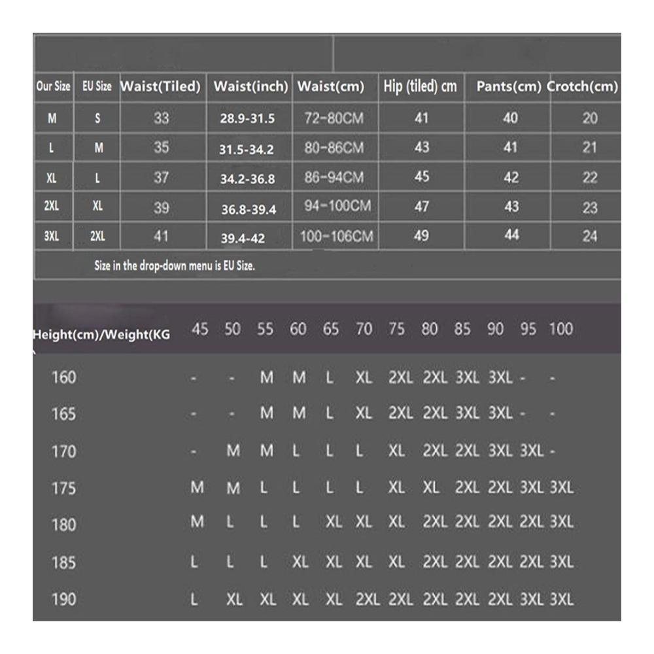This screenshot has width=654, height=654.
Task: Click the height row label "160"
Action: (64, 378)
